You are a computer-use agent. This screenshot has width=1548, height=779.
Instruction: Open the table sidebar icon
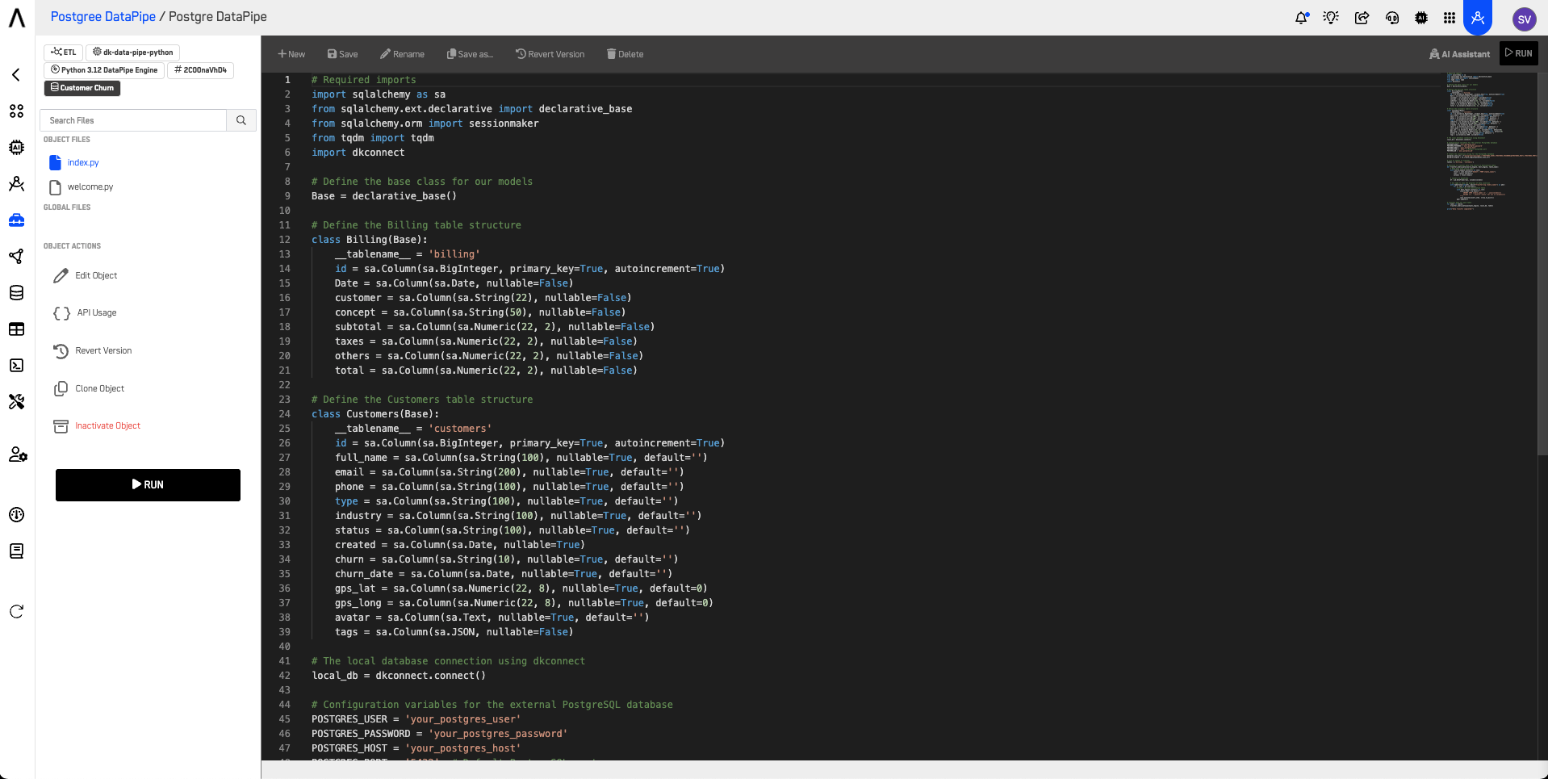[x=16, y=329]
